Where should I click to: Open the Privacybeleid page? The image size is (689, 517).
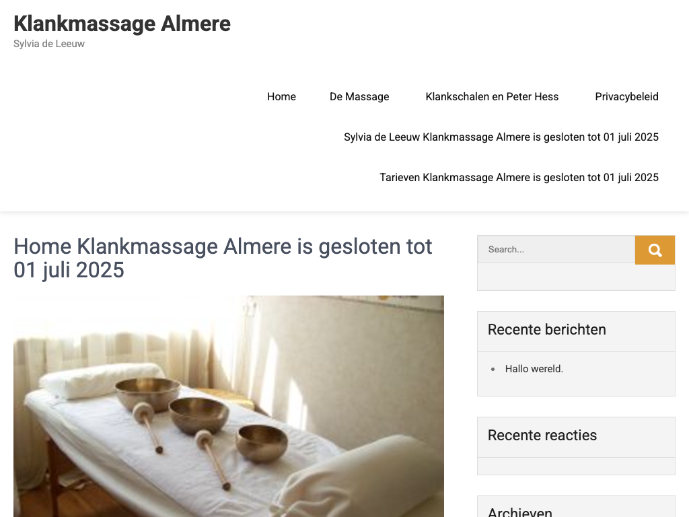click(626, 97)
